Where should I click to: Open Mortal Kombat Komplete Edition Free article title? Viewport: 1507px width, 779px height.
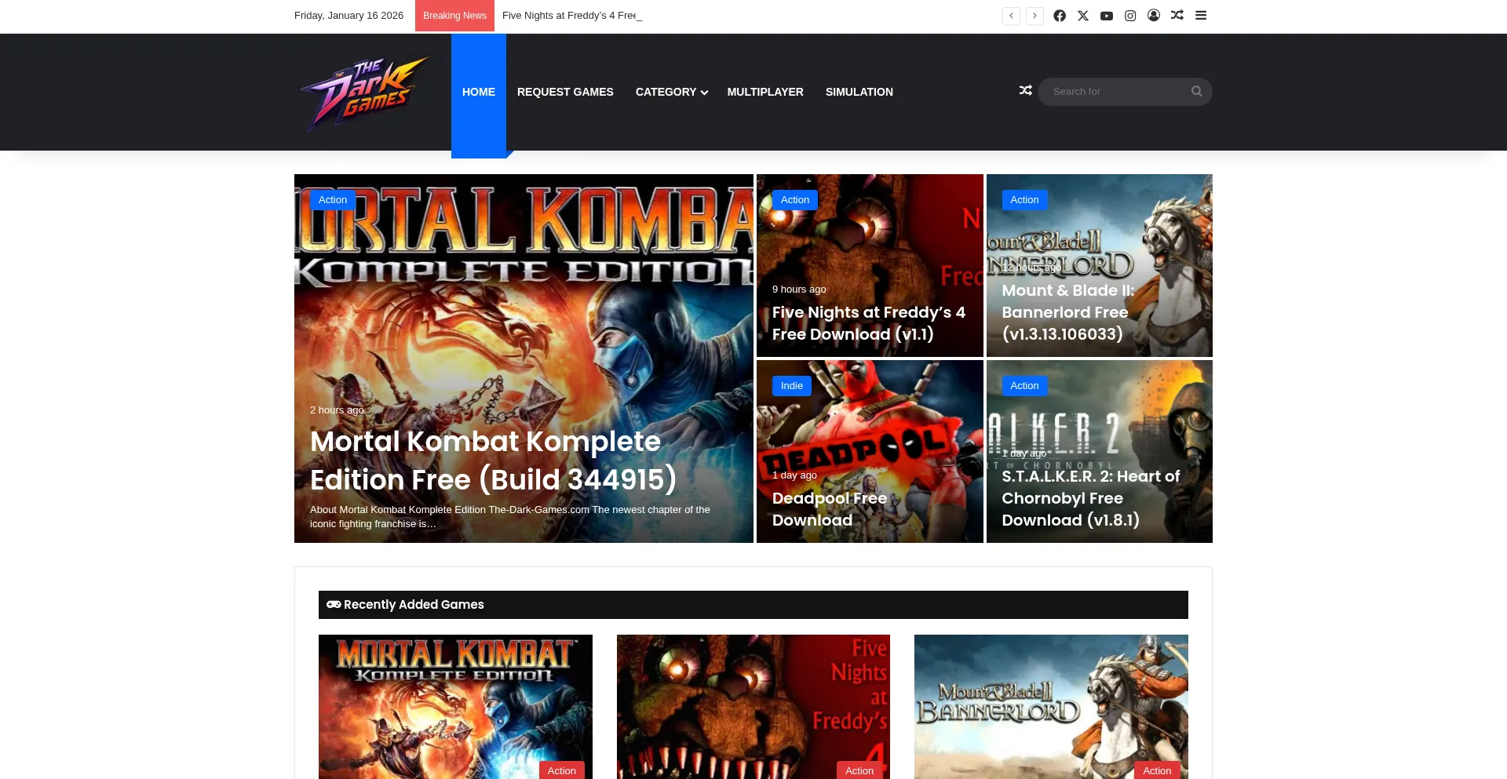(493, 460)
